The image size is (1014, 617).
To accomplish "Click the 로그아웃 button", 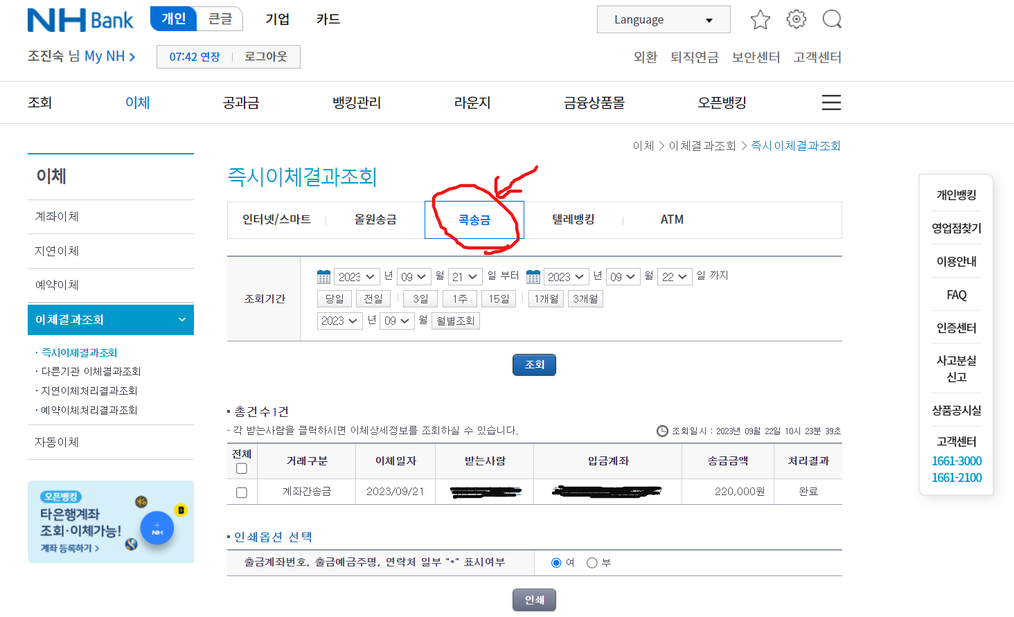I will [266, 57].
